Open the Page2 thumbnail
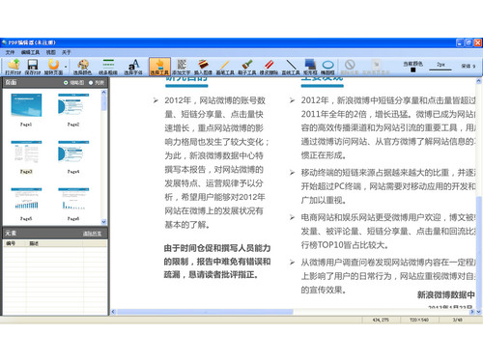 coord(73,109)
